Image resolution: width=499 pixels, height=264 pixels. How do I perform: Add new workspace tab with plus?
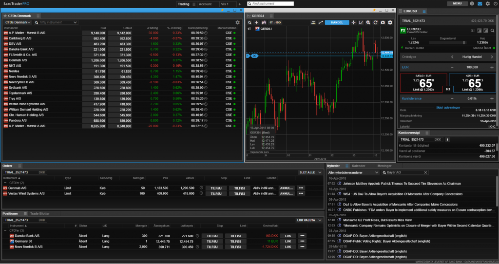[240, 4]
